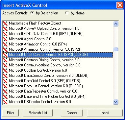Select Macromedia Flash Factory Object text
This screenshot has height=120, width=125.
[x=35, y=23]
